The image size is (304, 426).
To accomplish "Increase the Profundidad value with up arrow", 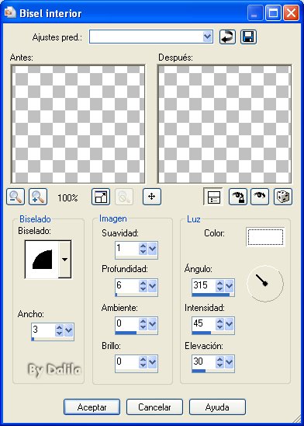I will 143,283.
